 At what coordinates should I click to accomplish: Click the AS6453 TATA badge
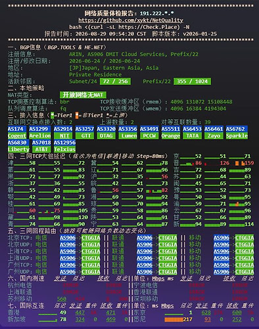click(x=192, y=132)
